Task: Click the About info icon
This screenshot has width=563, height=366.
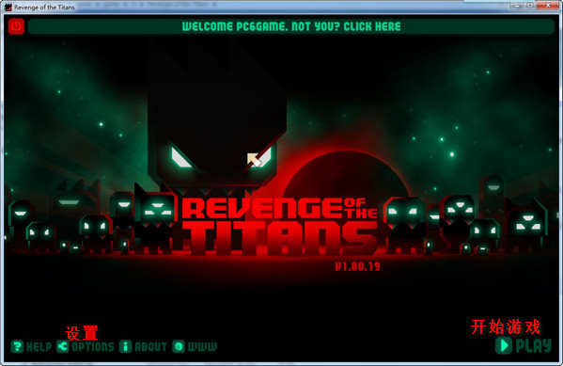Action: pos(125,346)
